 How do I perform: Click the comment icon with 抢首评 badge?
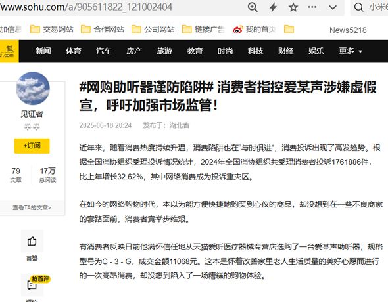(32, 285)
